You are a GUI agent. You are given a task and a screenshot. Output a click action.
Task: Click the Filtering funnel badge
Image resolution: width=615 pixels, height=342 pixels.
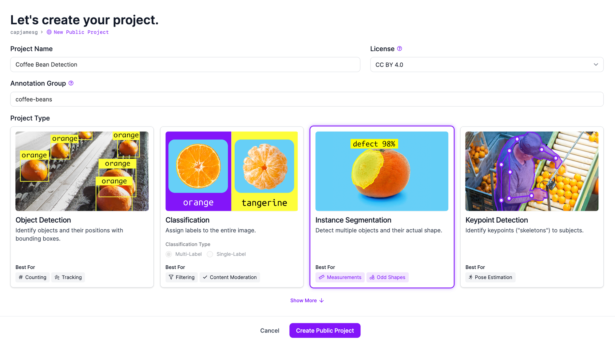click(x=182, y=277)
